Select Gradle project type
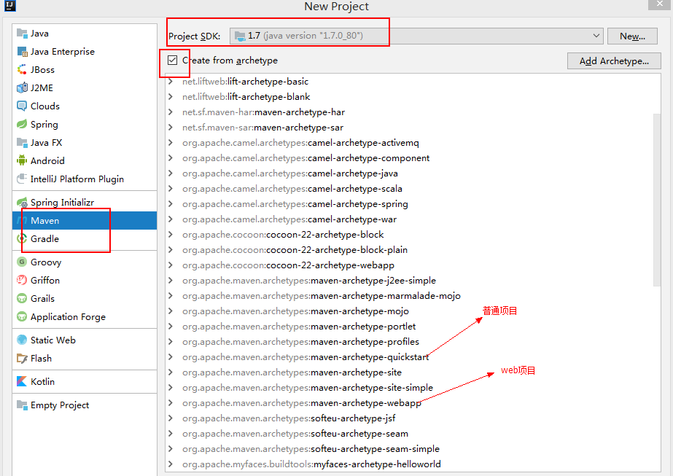 [x=85, y=238]
